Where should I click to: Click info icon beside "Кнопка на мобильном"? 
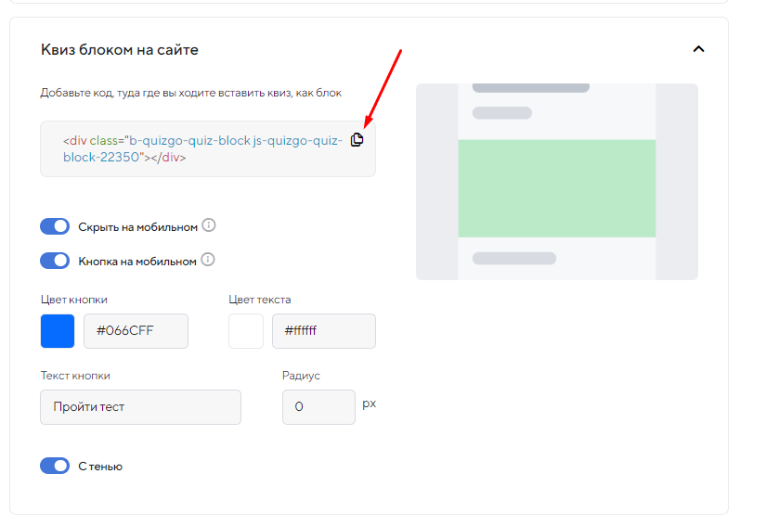(x=208, y=261)
